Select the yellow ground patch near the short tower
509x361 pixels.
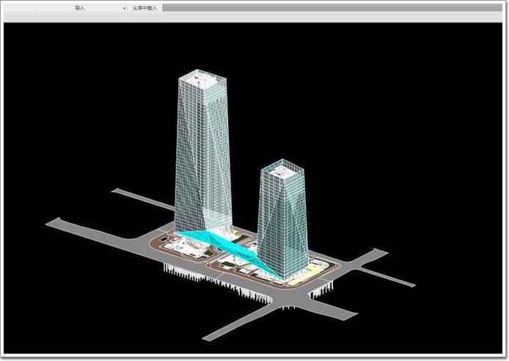pos(301,278)
